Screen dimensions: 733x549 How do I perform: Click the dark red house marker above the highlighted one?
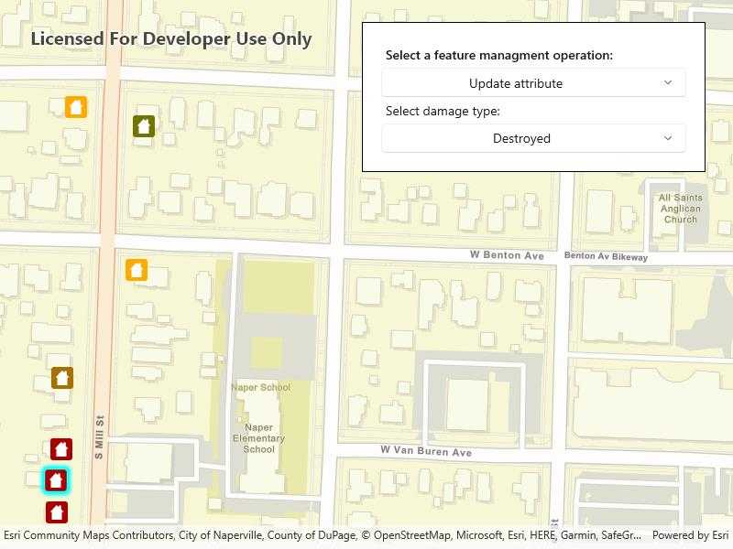click(61, 449)
